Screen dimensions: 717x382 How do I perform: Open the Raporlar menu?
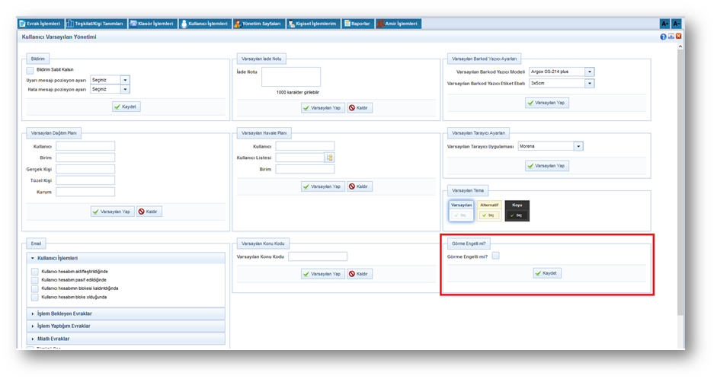(357, 24)
